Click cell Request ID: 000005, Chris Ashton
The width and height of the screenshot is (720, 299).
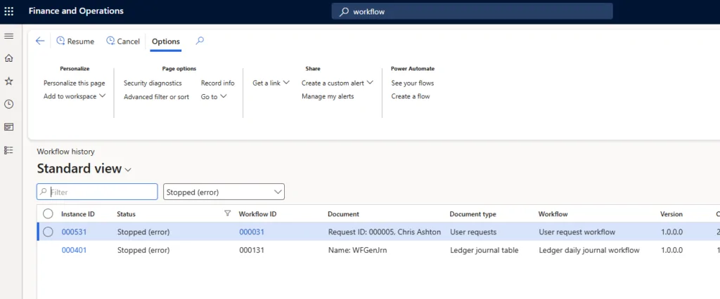385,232
